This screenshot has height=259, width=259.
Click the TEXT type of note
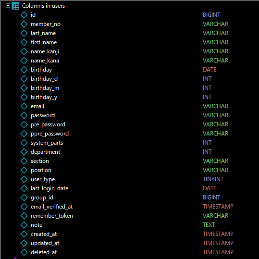click(209, 225)
